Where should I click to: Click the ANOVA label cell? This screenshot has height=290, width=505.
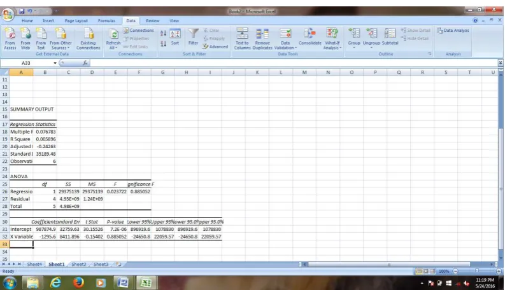point(21,176)
